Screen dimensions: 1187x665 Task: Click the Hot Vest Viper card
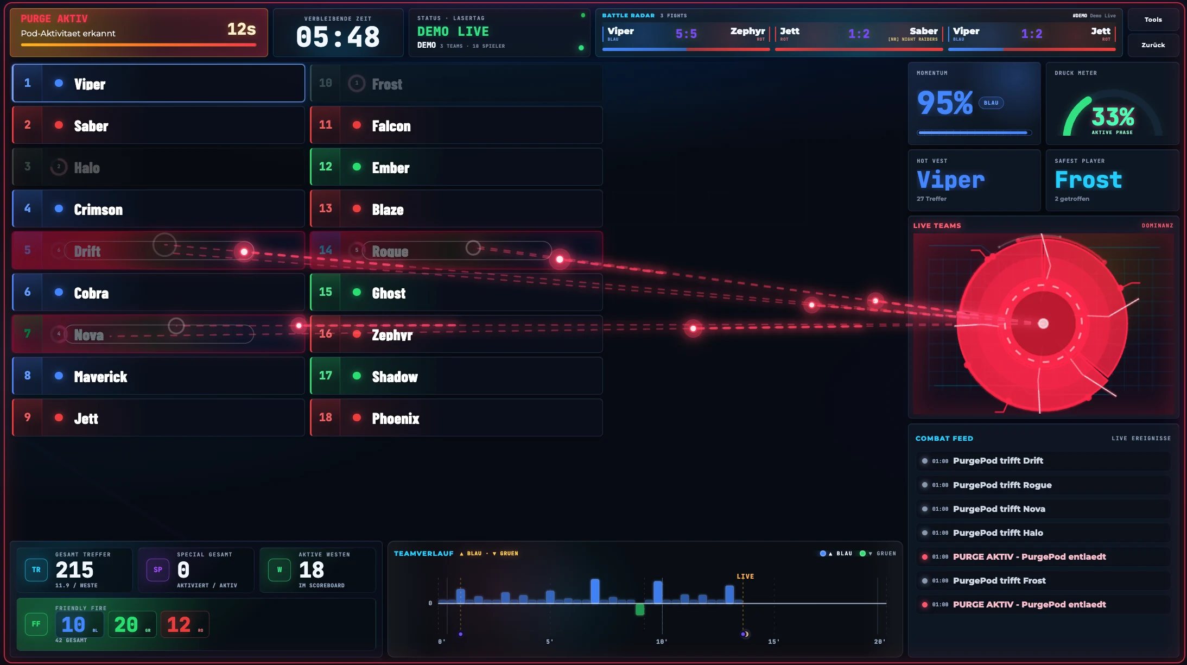coord(974,180)
